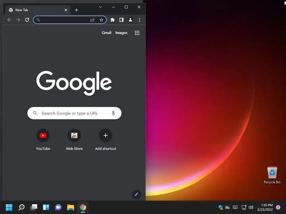286x214 pixels.
Task: Go back with Chrome's back arrow
Action: point(9,20)
